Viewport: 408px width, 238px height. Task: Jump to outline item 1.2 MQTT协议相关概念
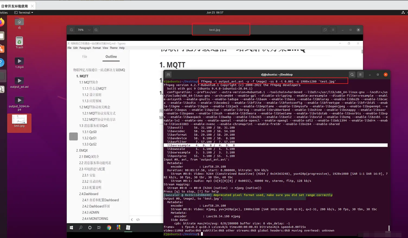pos(95,107)
